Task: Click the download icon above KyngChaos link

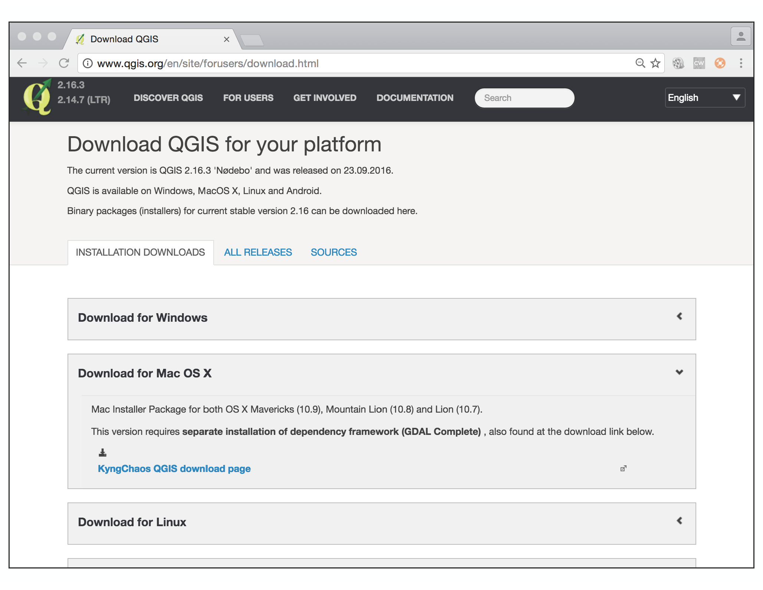Action: coord(103,451)
